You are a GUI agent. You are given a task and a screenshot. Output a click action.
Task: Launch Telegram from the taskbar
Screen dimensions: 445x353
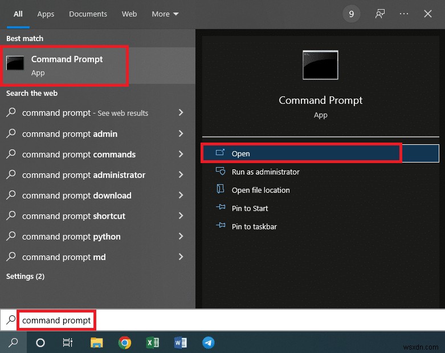pos(209,343)
